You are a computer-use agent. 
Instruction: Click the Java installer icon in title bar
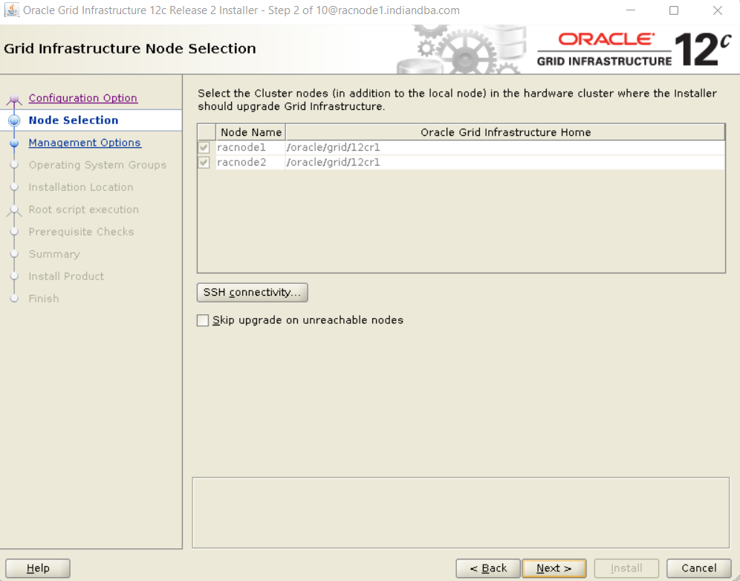11,10
